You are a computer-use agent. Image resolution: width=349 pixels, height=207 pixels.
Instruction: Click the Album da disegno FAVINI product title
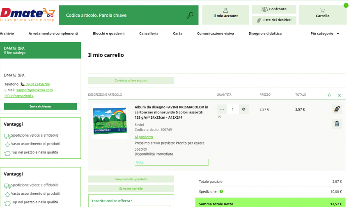tap(171, 112)
